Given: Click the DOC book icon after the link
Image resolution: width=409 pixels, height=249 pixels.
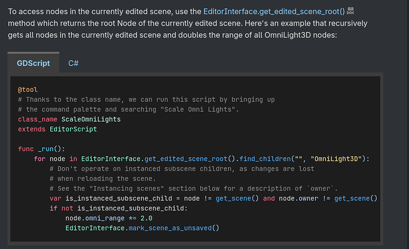Looking at the screenshot, I should (x=350, y=11).
